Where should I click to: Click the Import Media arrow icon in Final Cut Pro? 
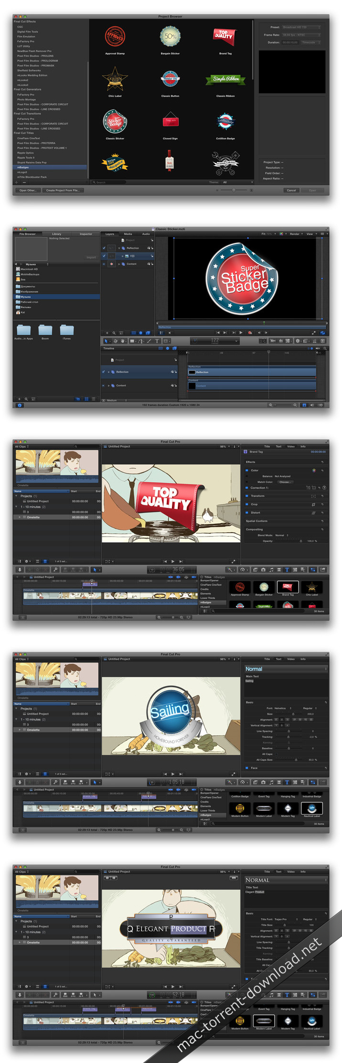pos(20,569)
